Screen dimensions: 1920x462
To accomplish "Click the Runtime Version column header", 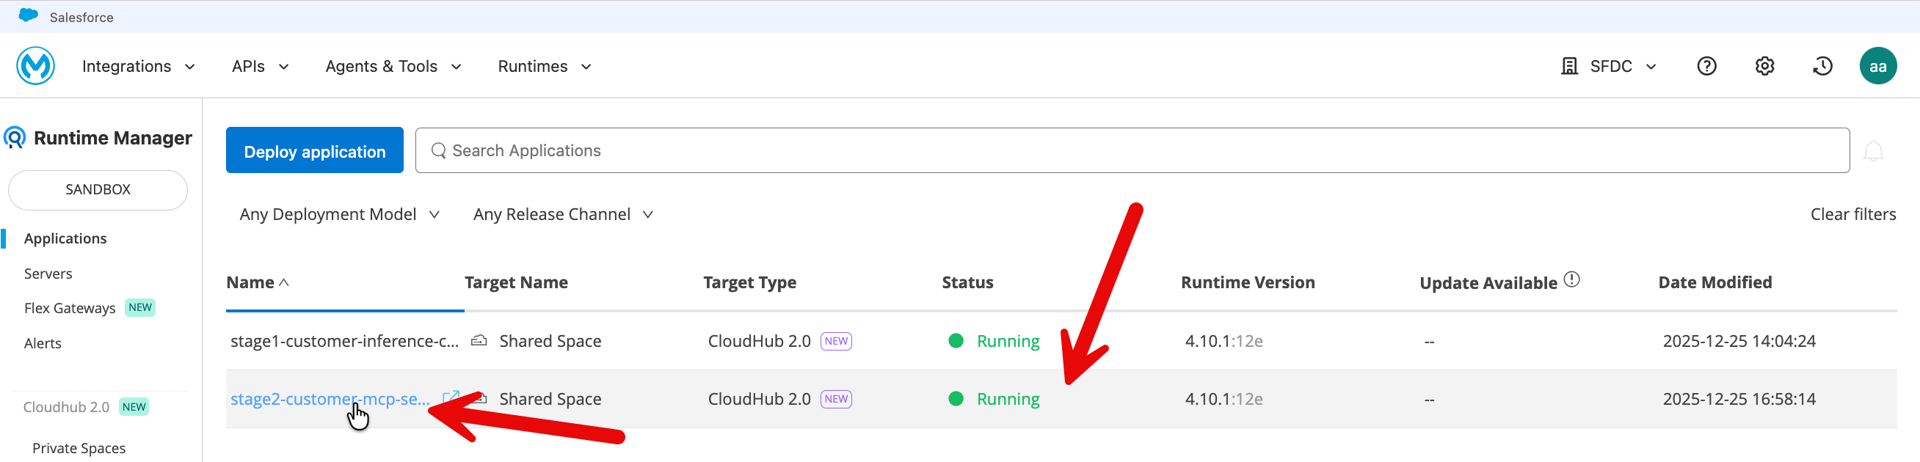I will coord(1248,282).
